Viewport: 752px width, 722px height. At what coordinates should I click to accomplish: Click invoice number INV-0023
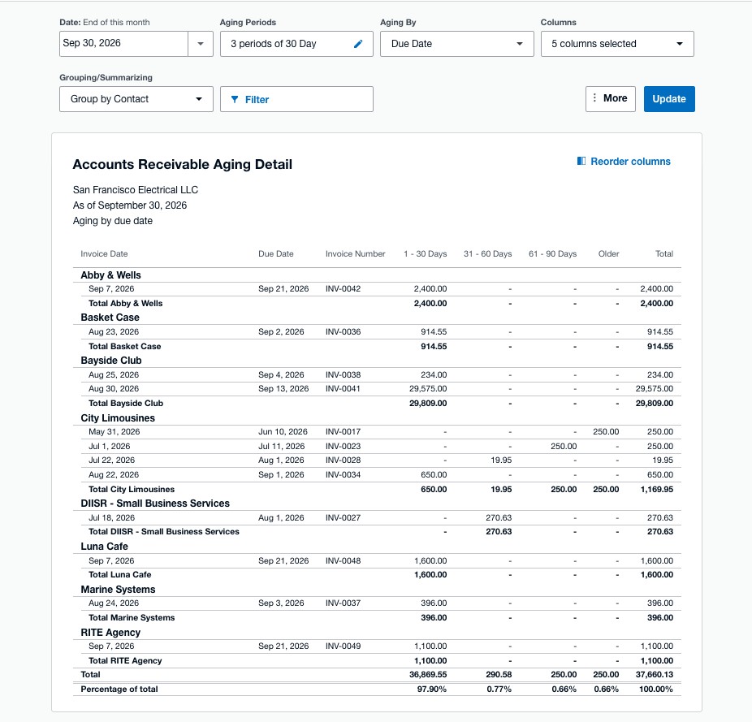343,446
